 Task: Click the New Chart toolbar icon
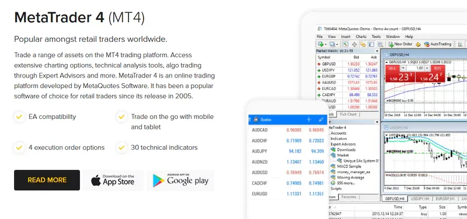(320, 44)
